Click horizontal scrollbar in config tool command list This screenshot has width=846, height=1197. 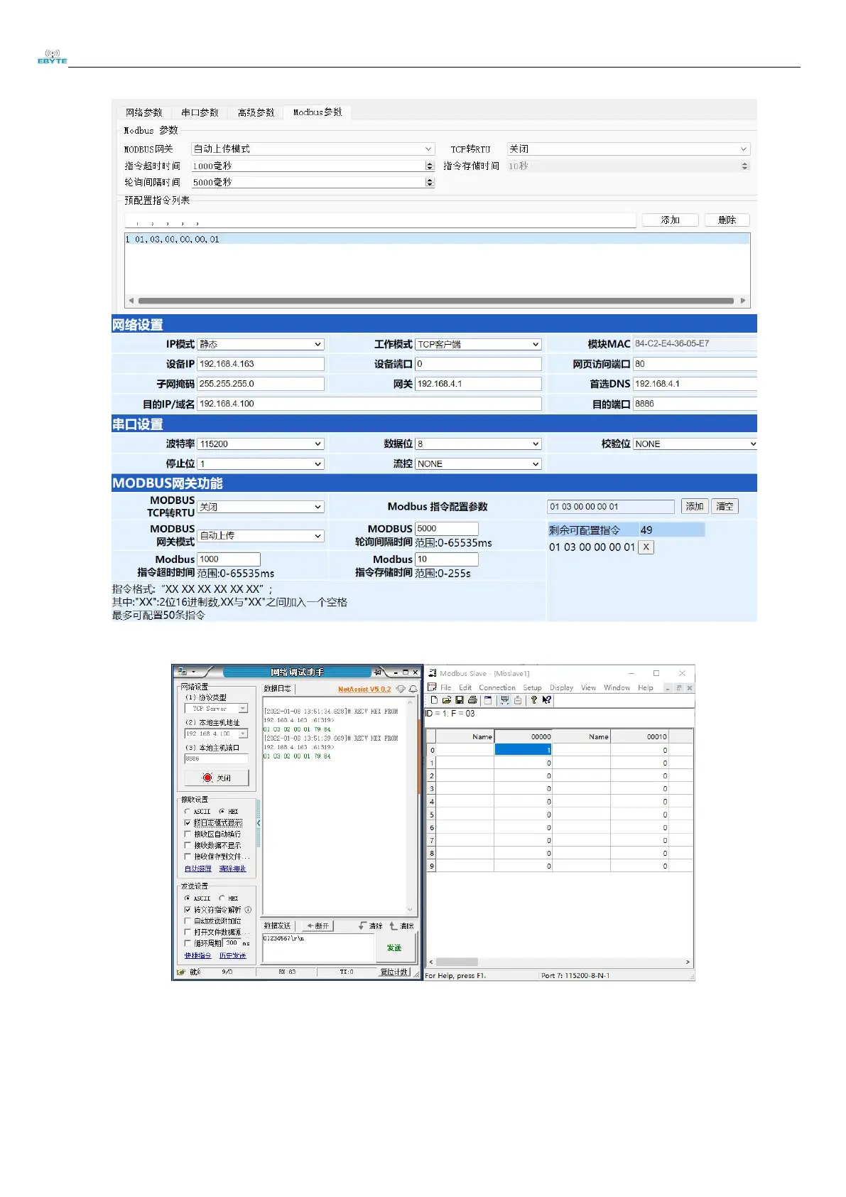coord(437,301)
